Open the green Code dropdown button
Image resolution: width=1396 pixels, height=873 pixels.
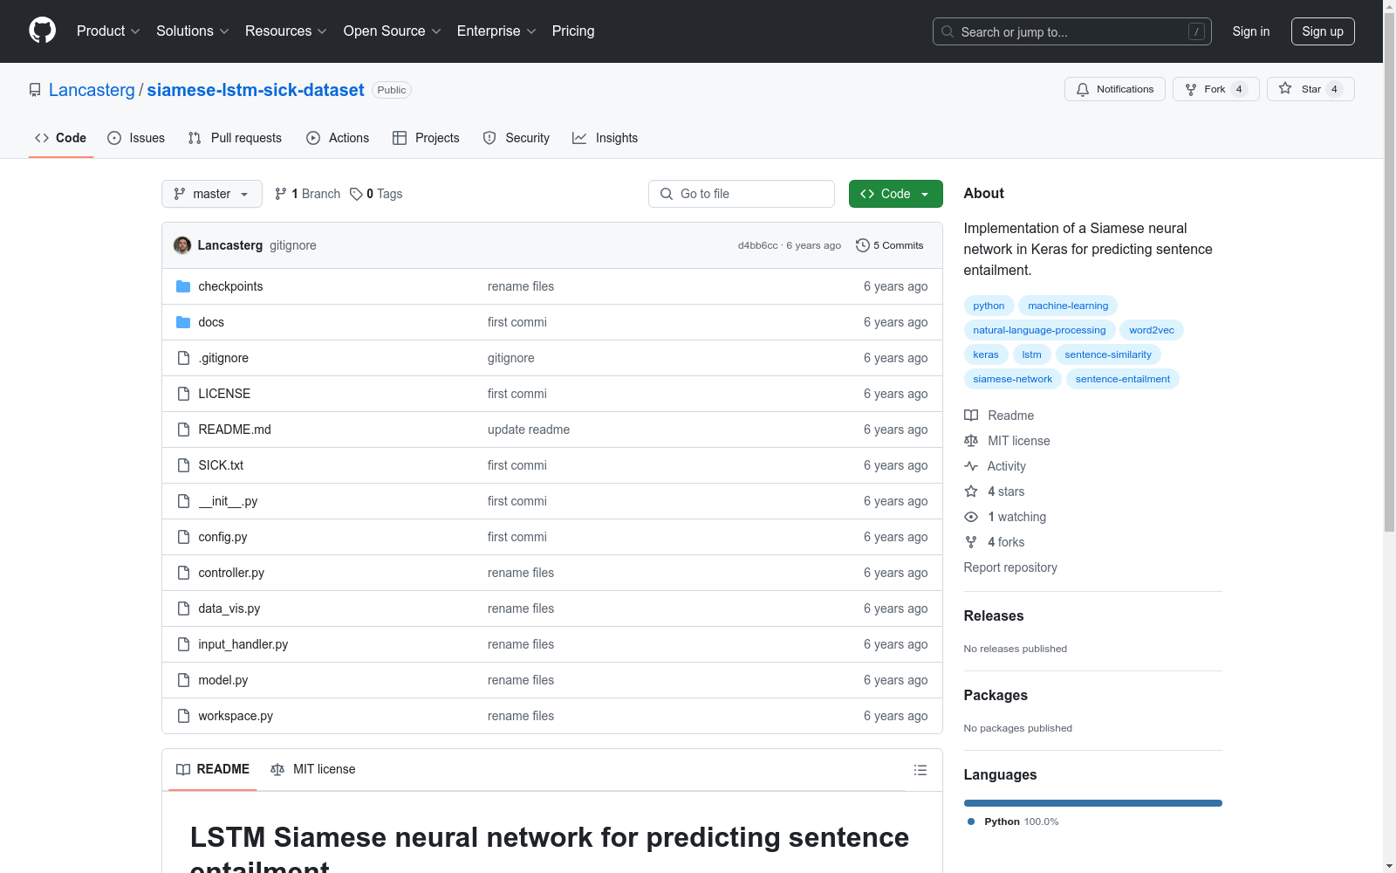tap(895, 194)
